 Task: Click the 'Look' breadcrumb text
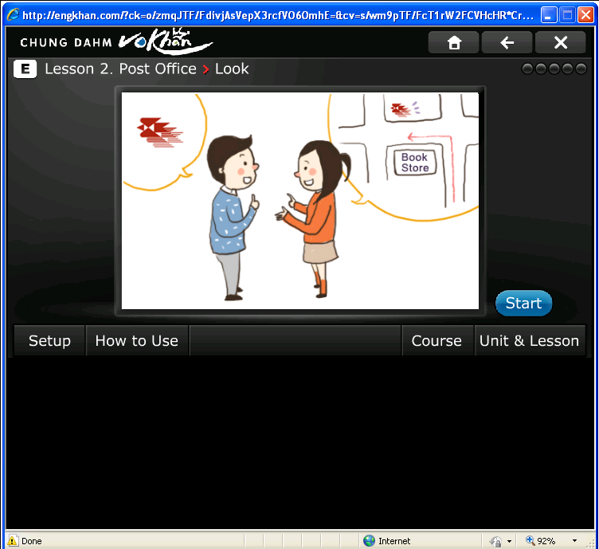click(232, 69)
